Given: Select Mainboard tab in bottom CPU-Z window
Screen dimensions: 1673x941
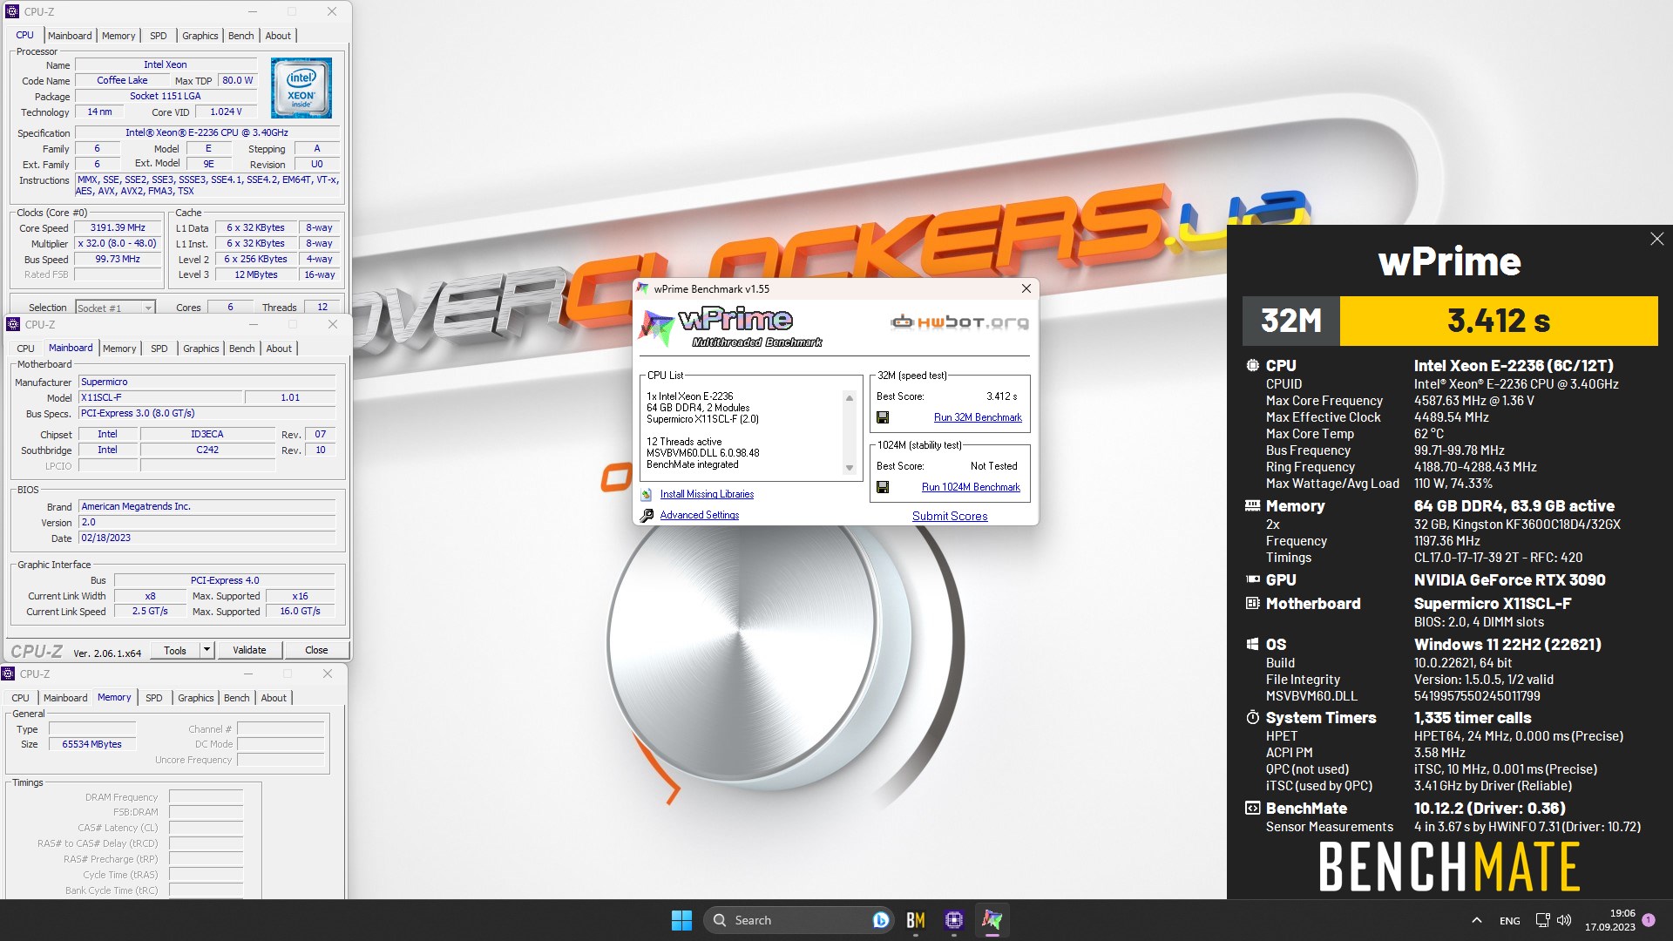Looking at the screenshot, I should (x=65, y=698).
